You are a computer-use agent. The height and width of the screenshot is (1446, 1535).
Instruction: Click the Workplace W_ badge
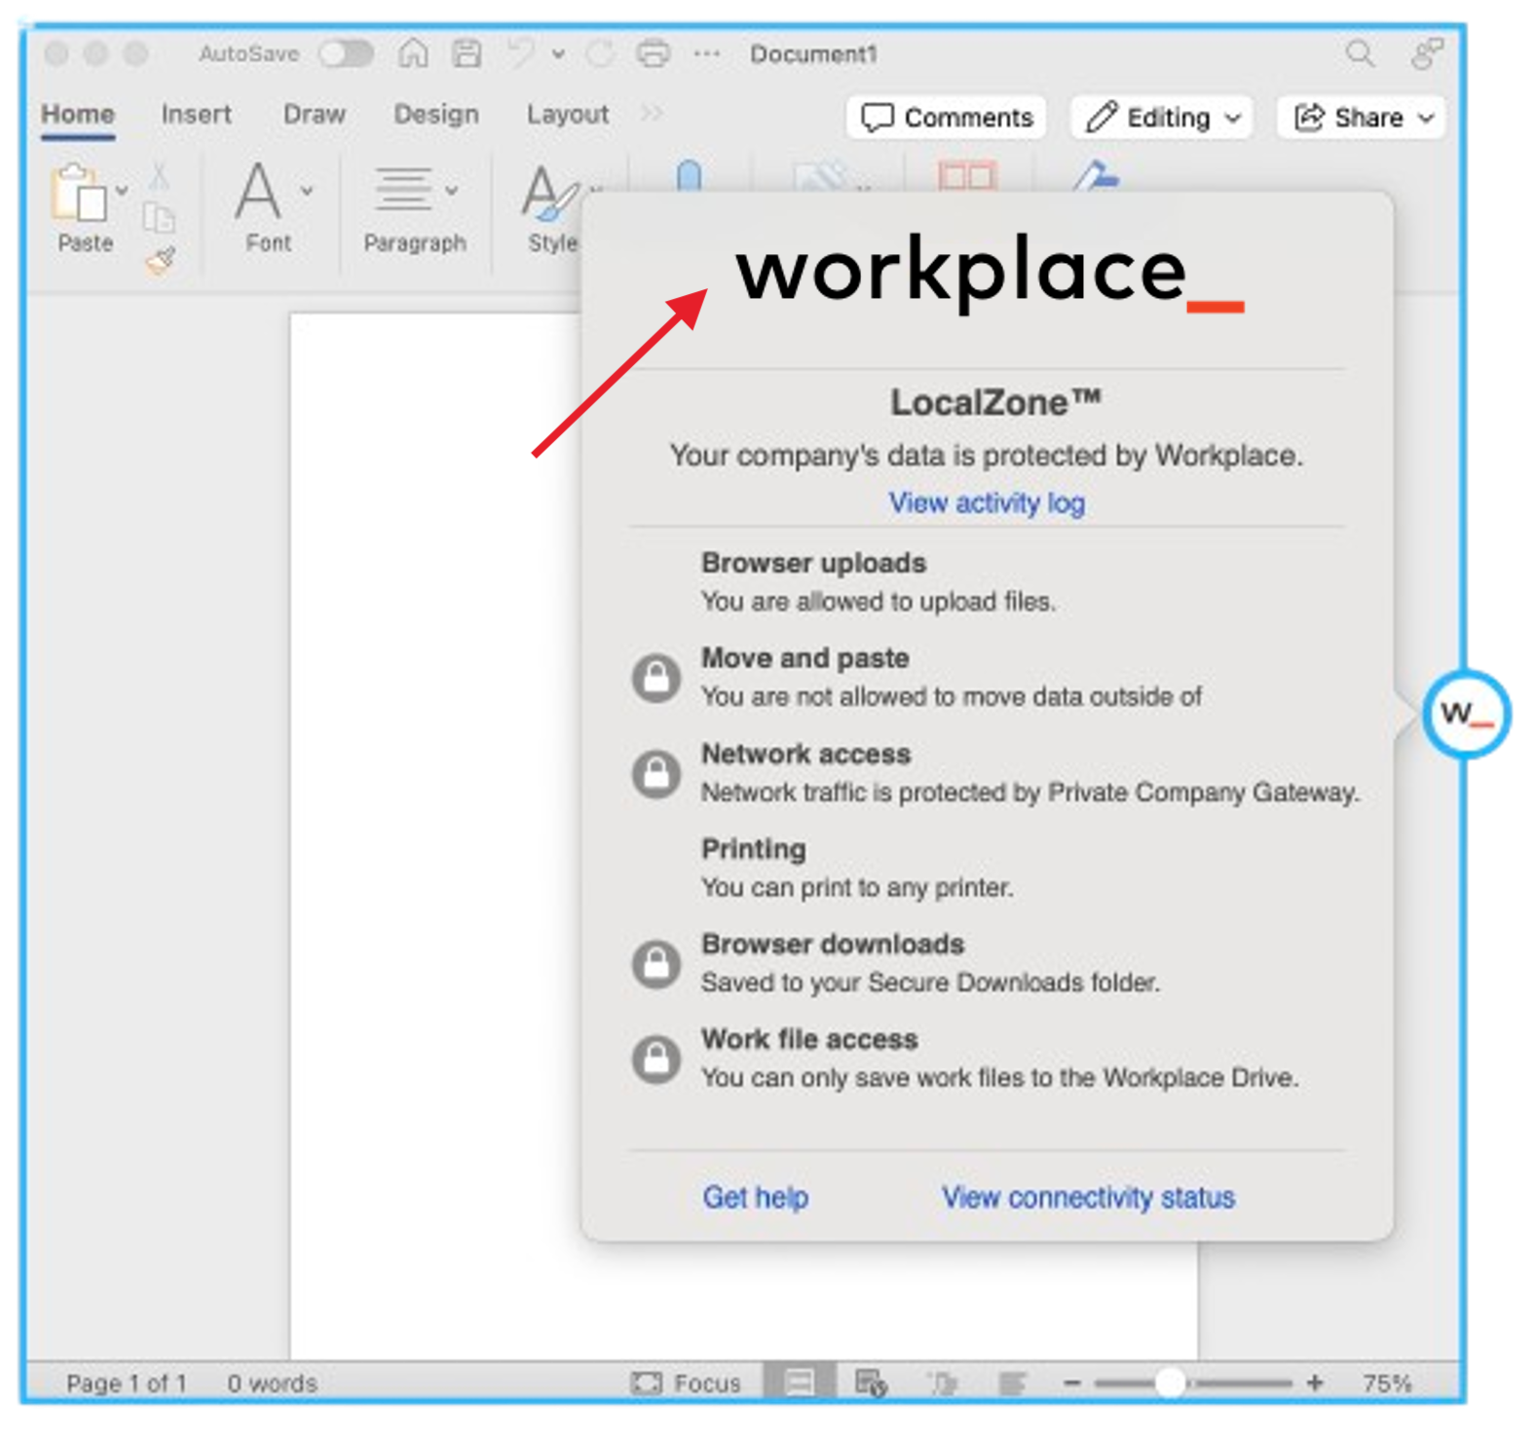[1466, 715]
